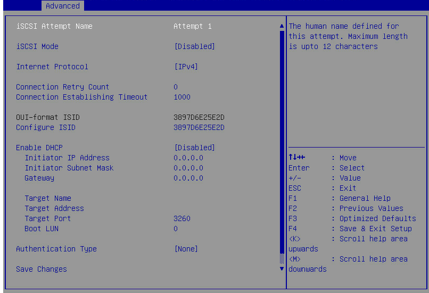Select the Boot LUN option

coord(42,229)
